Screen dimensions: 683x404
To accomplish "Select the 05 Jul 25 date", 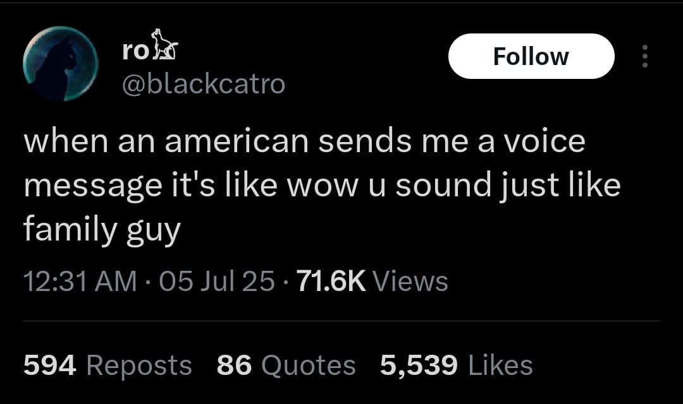I will [217, 281].
